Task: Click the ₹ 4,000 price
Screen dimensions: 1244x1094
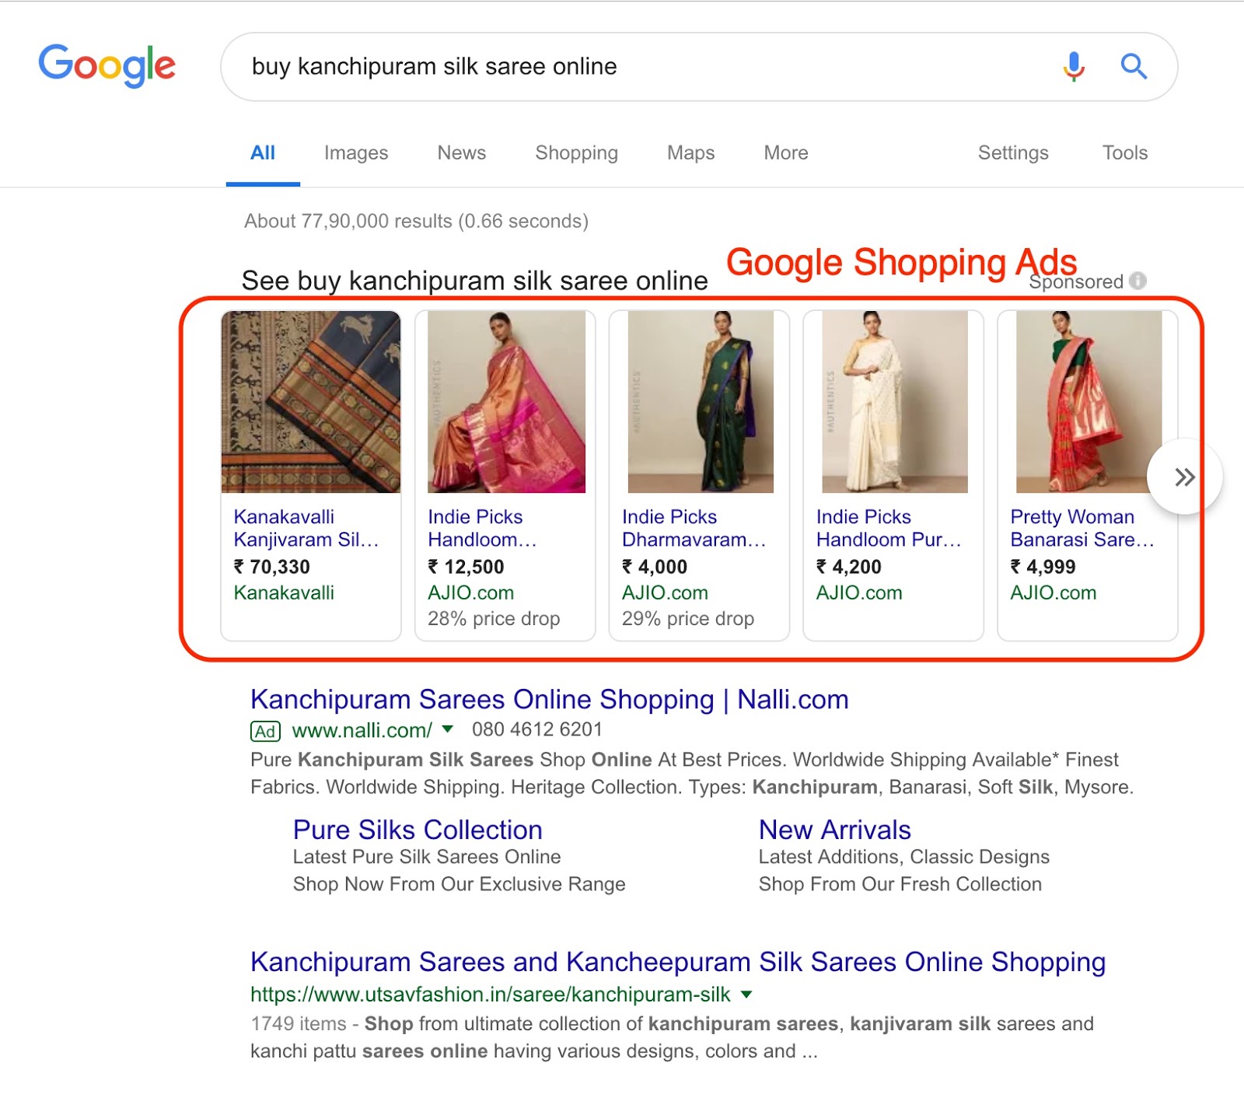Action: coord(655,567)
